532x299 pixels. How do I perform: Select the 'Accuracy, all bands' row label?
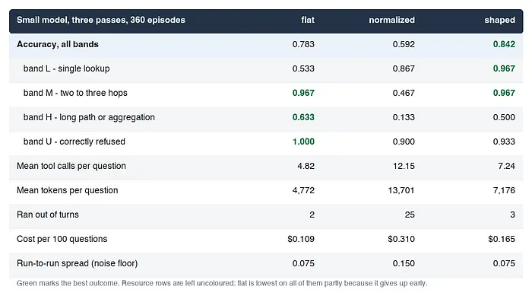pos(58,45)
